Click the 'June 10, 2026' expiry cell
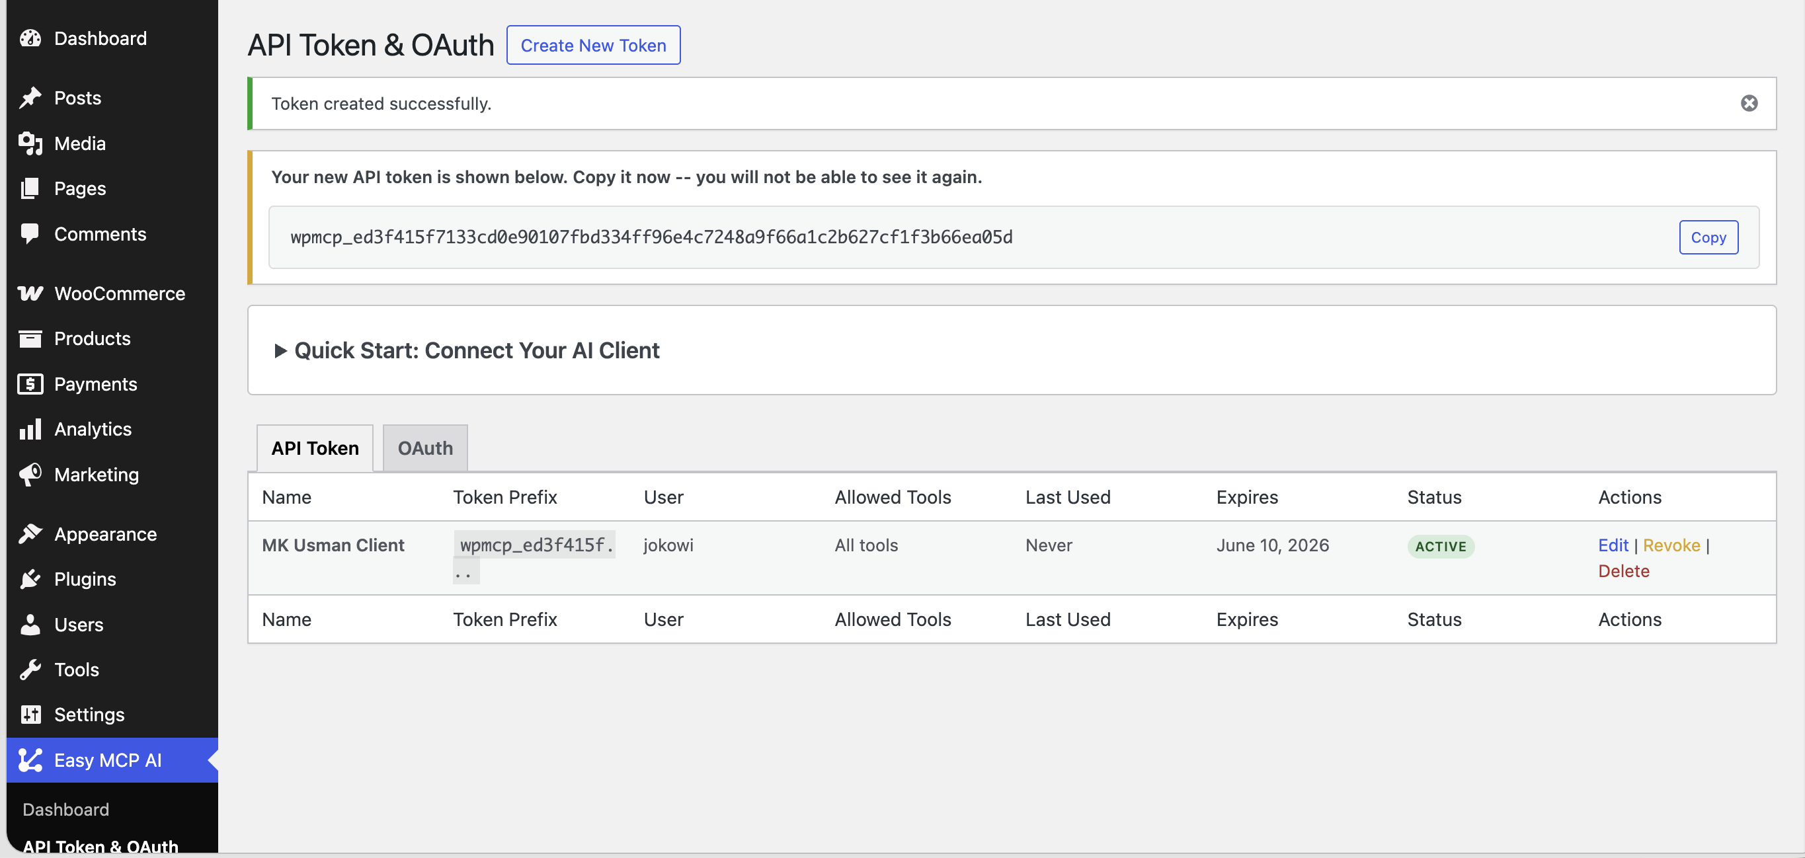Viewport: 1805px width, 858px height. point(1273,545)
